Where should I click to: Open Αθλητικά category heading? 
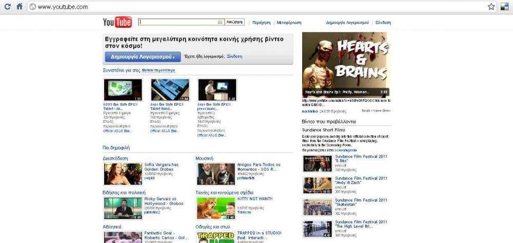pyautogui.click(x=112, y=227)
